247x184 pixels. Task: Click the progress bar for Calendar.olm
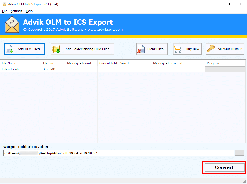[225, 69]
